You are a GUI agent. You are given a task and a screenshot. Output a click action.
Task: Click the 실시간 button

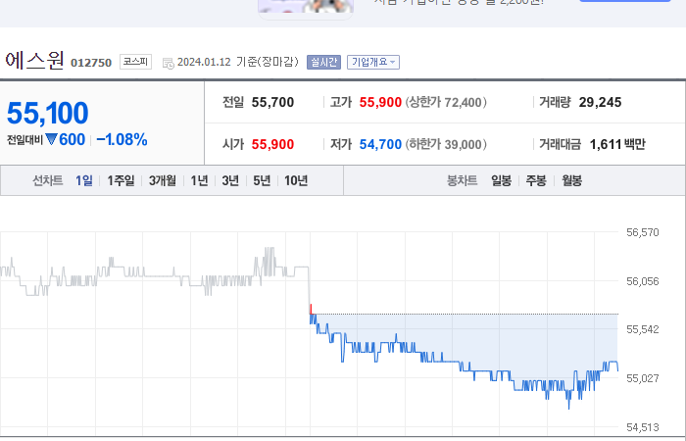point(323,62)
